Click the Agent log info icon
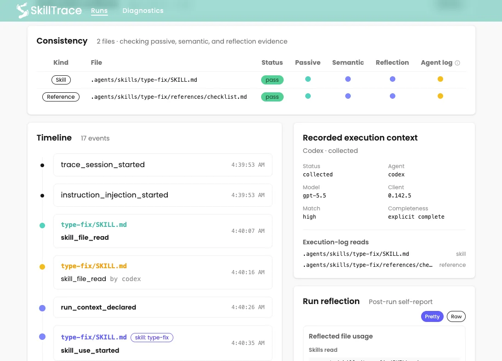 (457, 63)
